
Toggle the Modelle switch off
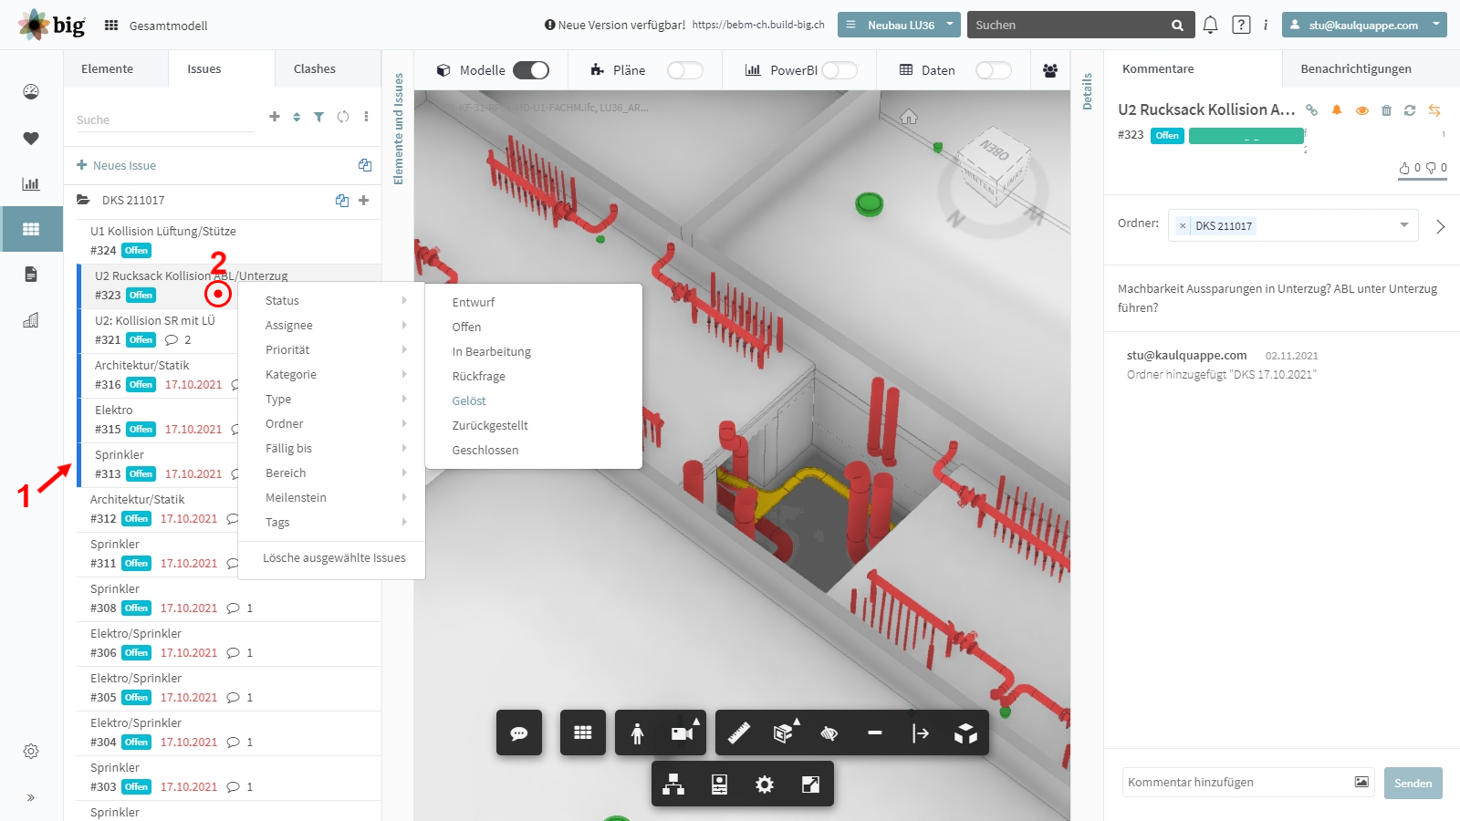pyautogui.click(x=531, y=70)
